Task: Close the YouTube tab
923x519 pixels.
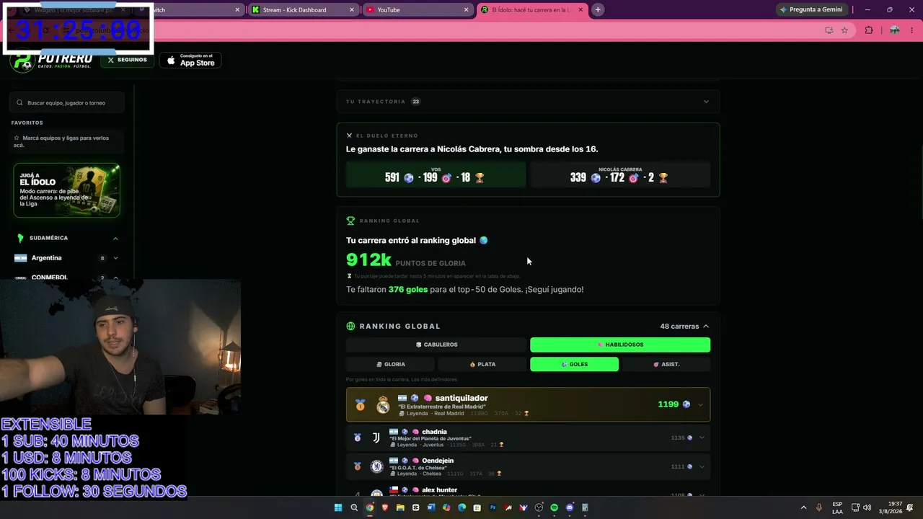Action: (467, 10)
